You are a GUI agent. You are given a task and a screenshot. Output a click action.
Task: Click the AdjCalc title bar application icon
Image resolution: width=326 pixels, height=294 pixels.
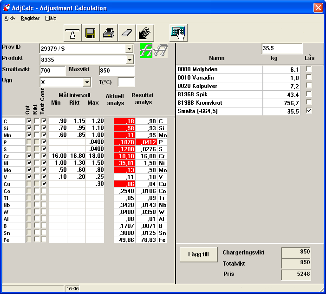[x=6, y=8]
